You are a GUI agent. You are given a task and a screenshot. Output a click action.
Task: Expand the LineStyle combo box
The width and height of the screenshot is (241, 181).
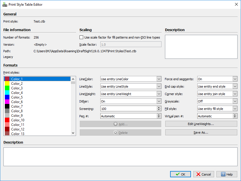point(131,87)
